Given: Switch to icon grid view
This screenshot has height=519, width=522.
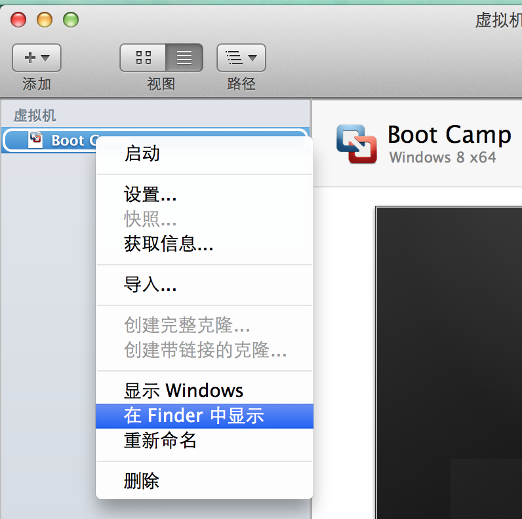Looking at the screenshot, I should (143, 58).
